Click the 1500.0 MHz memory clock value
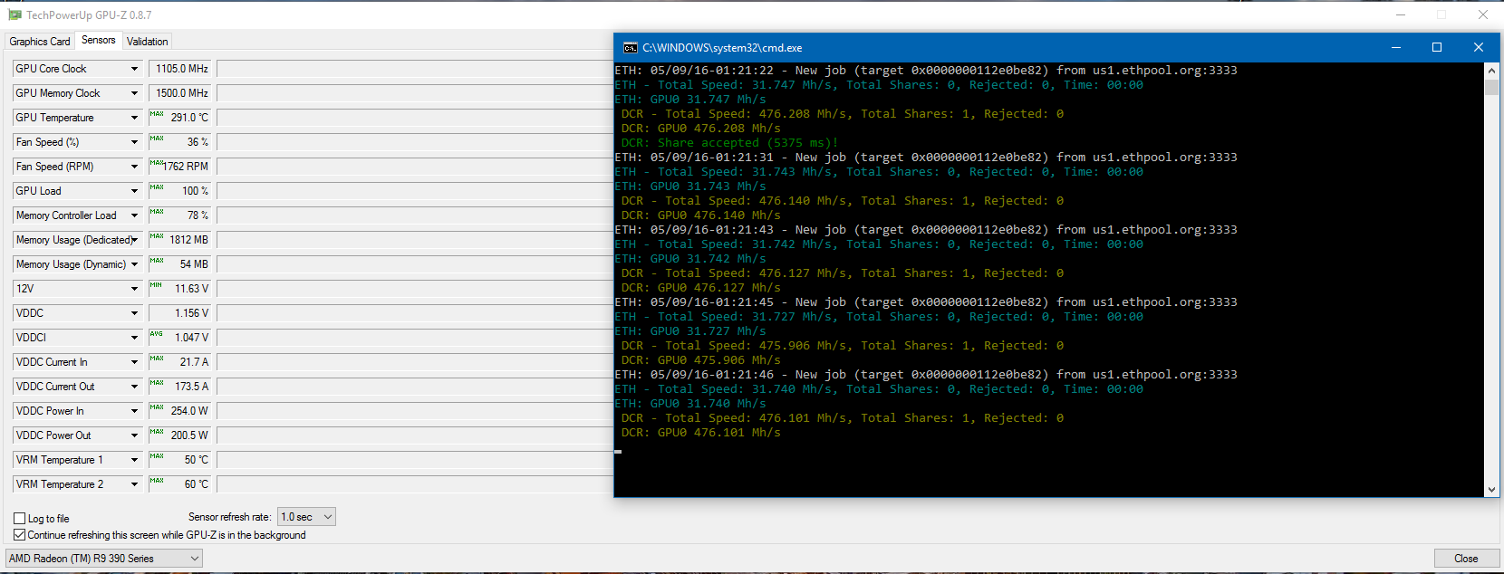The height and width of the screenshot is (574, 1504). tap(179, 93)
